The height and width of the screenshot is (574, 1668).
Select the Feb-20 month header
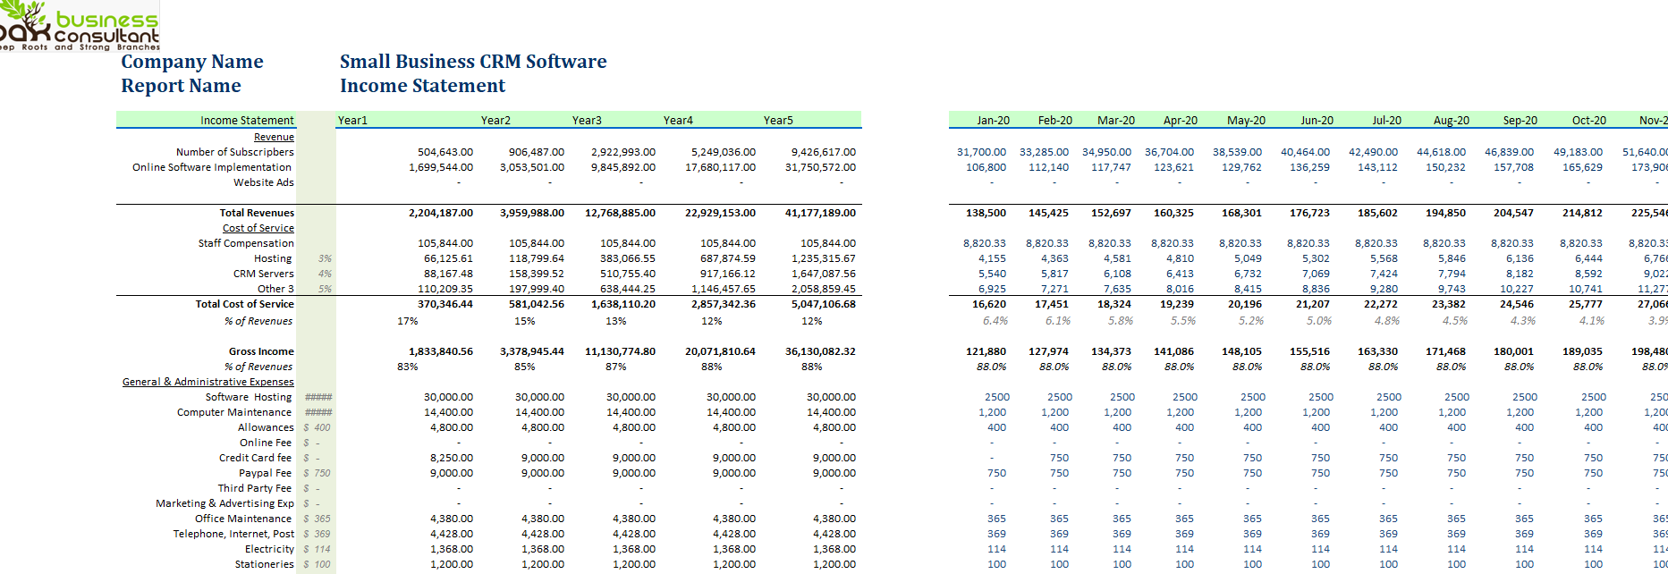coord(1055,121)
